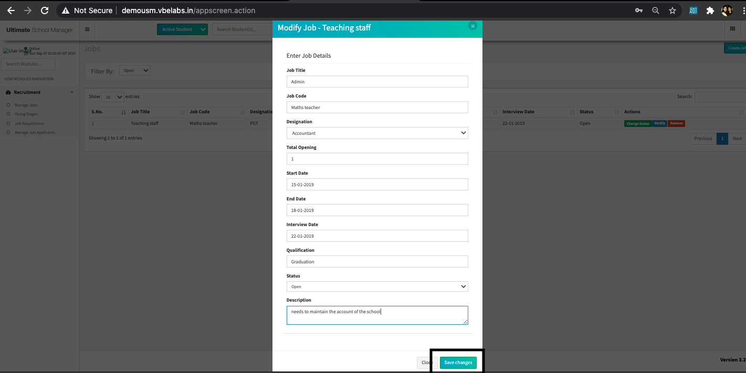This screenshot has height=373, width=746.
Task: Click the Create Job button
Action: click(735, 48)
